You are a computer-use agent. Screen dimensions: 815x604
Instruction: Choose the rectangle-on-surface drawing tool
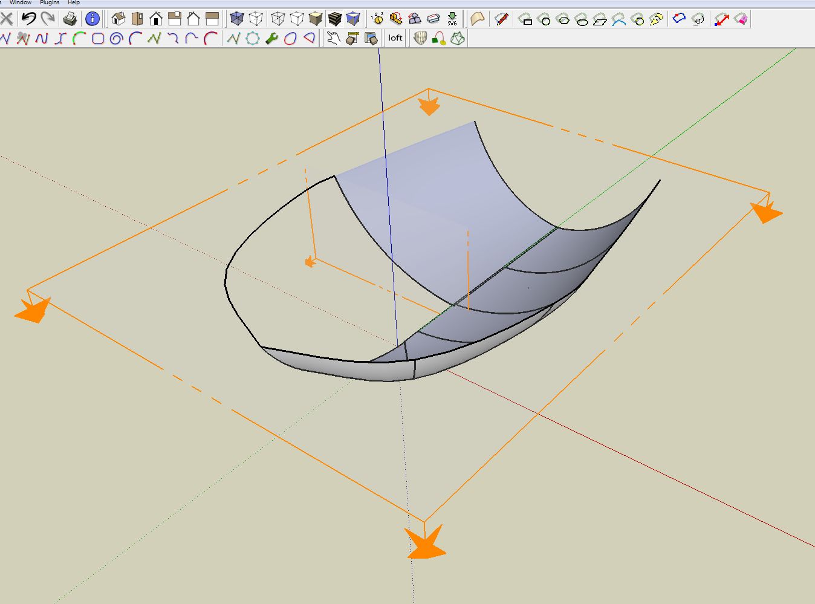pyautogui.click(x=526, y=20)
